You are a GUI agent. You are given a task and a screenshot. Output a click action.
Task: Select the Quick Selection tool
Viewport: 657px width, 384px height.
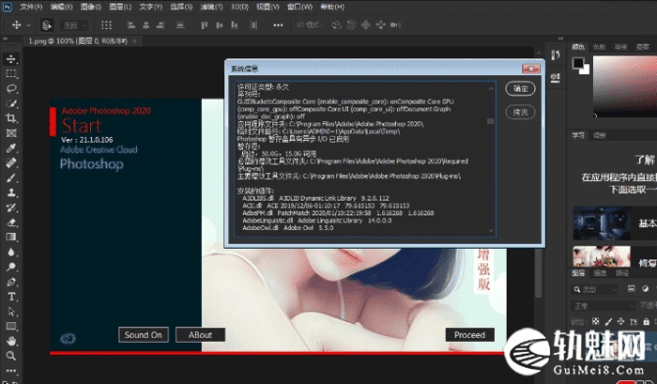[x=11, y=103]
